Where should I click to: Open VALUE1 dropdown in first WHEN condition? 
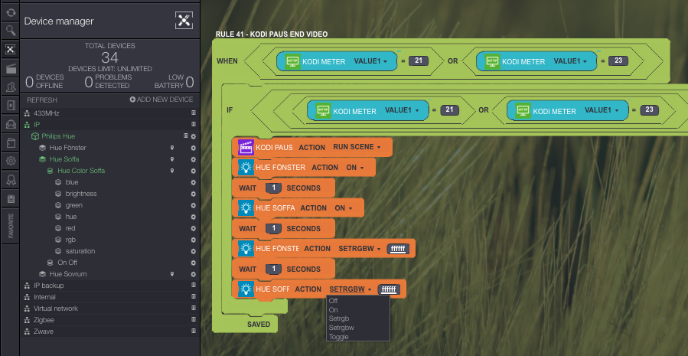click(370, 60)
